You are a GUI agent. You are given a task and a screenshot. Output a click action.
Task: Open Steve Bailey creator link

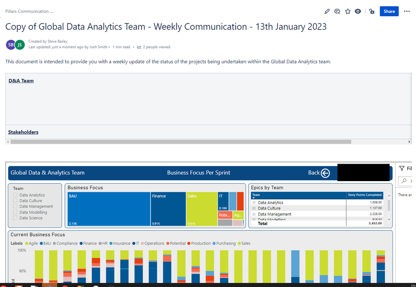coord(57,41)
